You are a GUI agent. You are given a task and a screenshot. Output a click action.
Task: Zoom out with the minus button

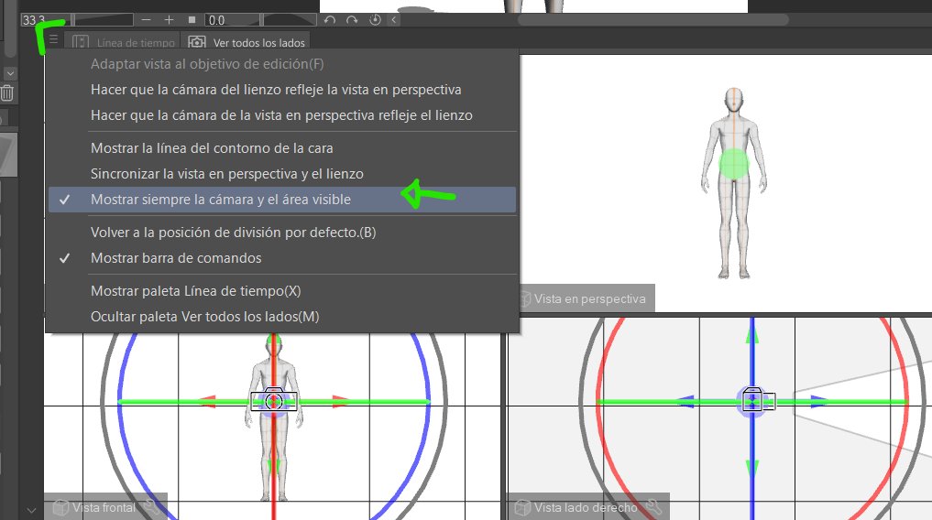(x=147, y=19)
